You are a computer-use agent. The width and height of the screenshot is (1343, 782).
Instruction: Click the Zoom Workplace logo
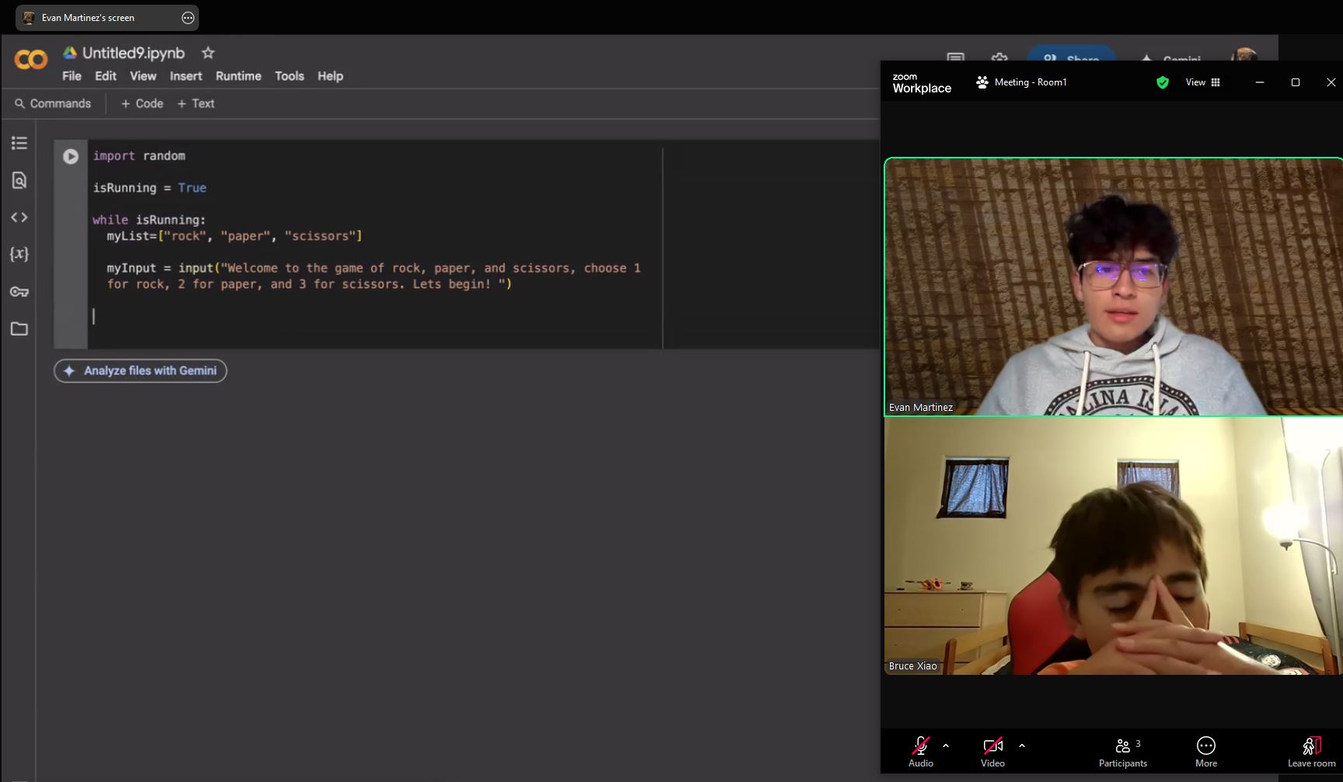tap(922, 83)
